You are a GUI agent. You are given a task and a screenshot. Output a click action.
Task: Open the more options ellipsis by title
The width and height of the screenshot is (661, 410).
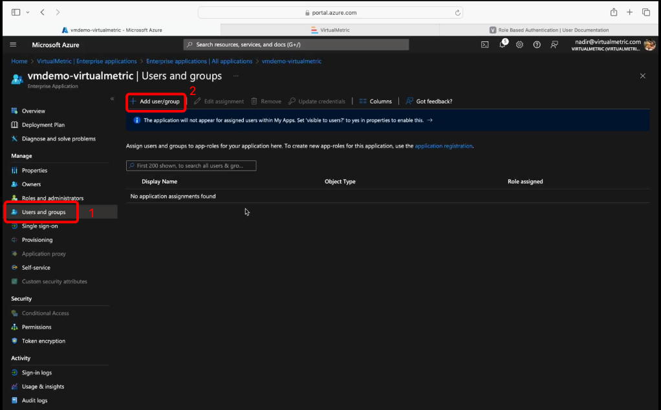(235, 76)
